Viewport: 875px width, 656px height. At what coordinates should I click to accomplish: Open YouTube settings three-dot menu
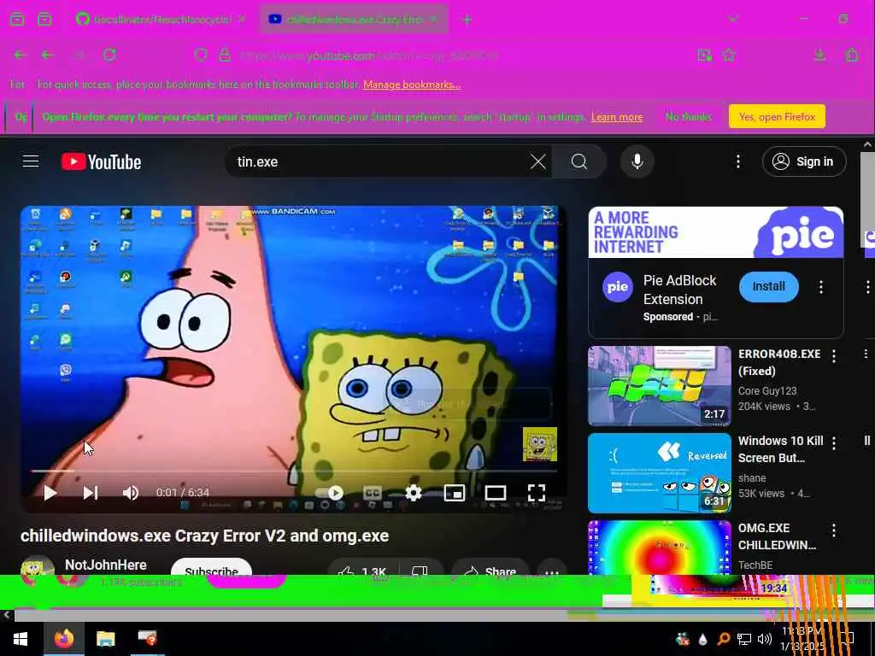(x=737, y=161)
